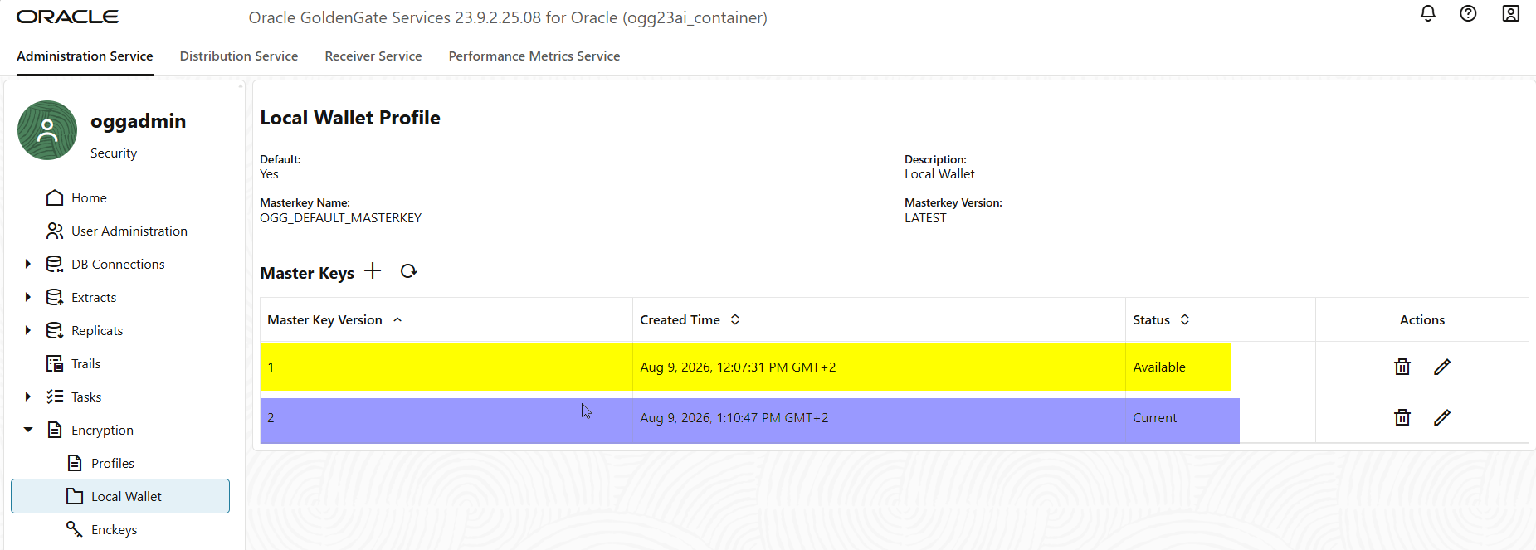The width and height of the screenshot is (1536, 550).
Task: Click the Replicats icon in sidebar
Action: click(x=55, y=330)
